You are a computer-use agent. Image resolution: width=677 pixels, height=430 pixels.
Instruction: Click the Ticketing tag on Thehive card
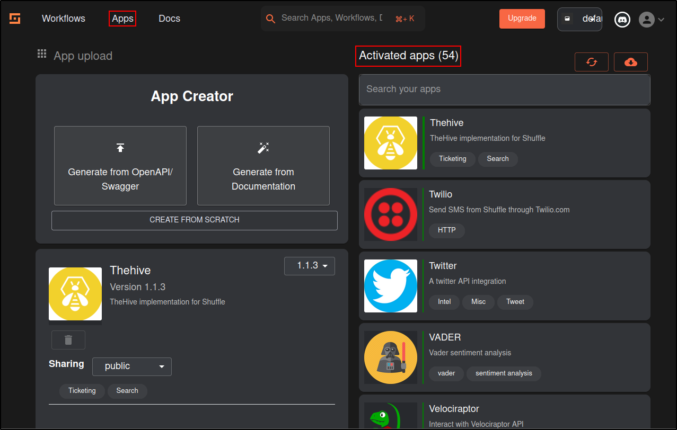[452, 159]
